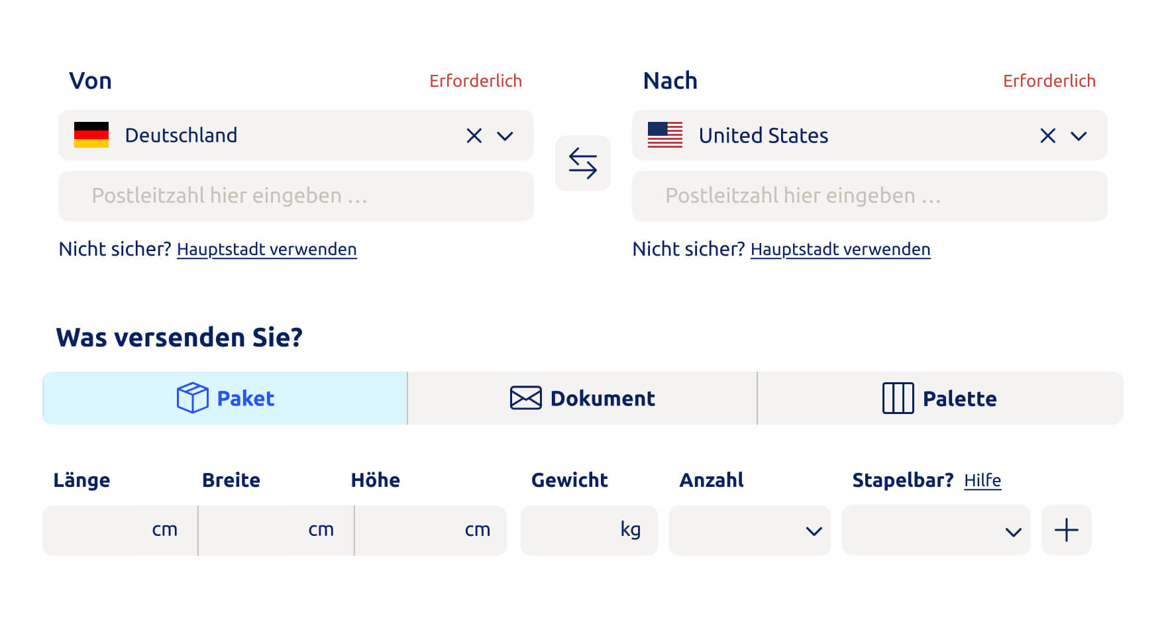Switch to the Dokument tab
This screenshot has width=1166, height=624.
click(x=582, y=397)
